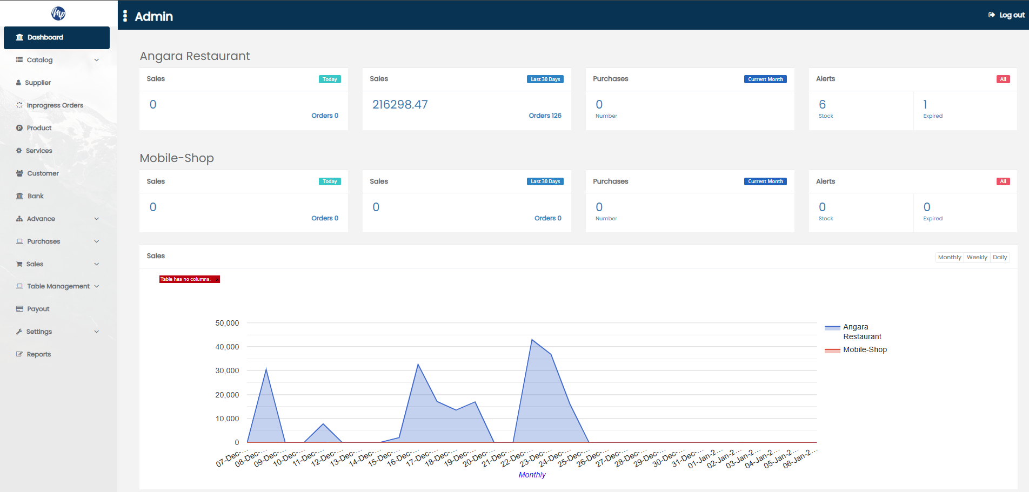Screen dimensions: 1029x492
Task: Click the vertical dots menu next to Admin
Action: click(x=125, y=16)
